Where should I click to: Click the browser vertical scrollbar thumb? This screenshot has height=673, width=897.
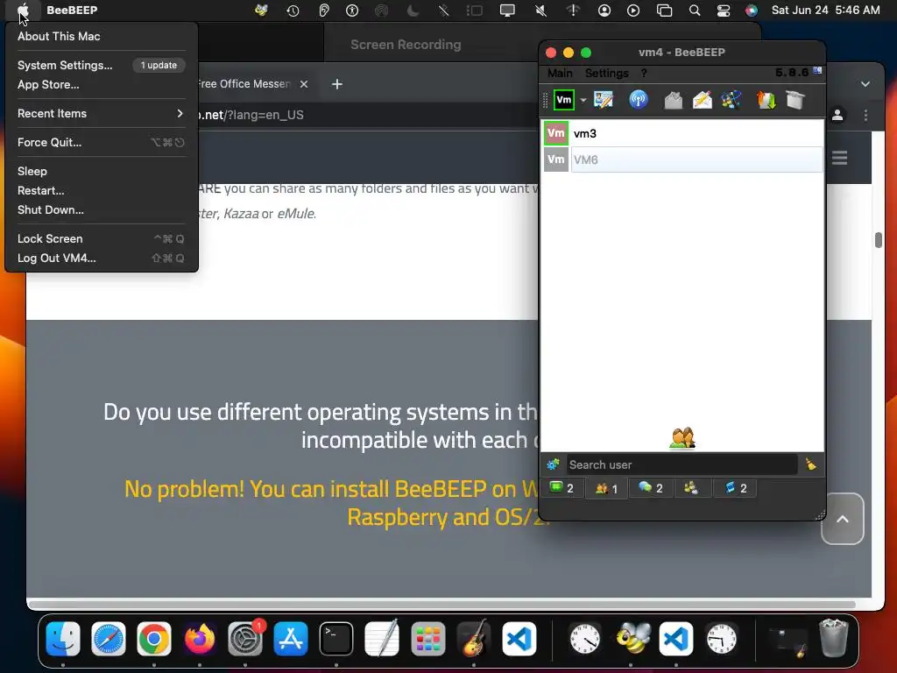(879, 240)
